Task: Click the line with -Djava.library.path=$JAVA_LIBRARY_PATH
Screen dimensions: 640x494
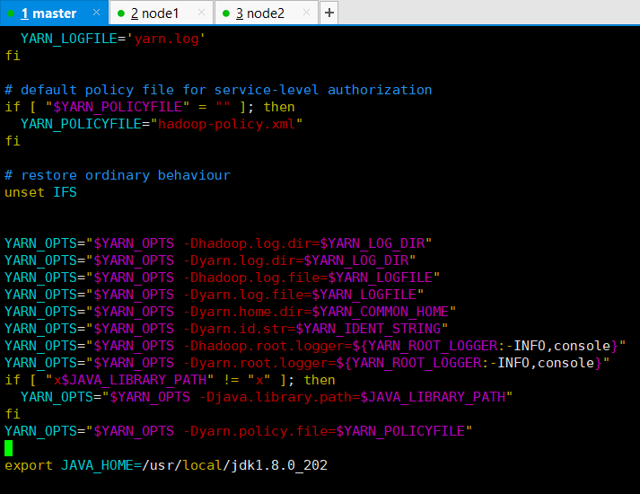Action: tap(267, 397)
